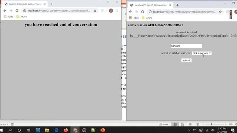Click username field containing sahasra
Screen dimensions: 237x133
pyautogui.click(x=186, y=46)
